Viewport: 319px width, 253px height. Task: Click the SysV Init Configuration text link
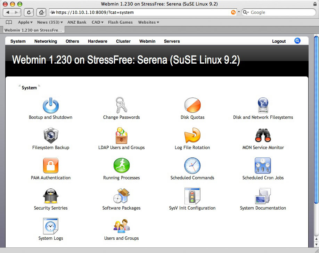192,208
